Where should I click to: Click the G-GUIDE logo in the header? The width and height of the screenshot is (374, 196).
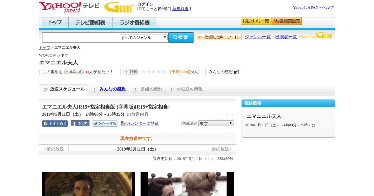coord(119,7)
